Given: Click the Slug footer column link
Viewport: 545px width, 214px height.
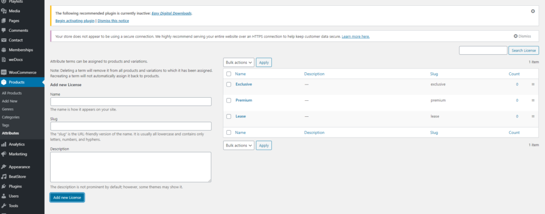Looking at the screenshot, I should (x=434, y=133).
